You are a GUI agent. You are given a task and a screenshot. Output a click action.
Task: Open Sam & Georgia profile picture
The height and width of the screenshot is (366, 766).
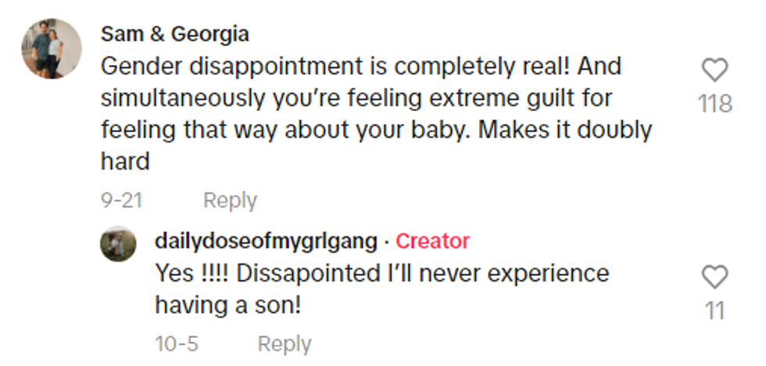(x=52, y=48)
